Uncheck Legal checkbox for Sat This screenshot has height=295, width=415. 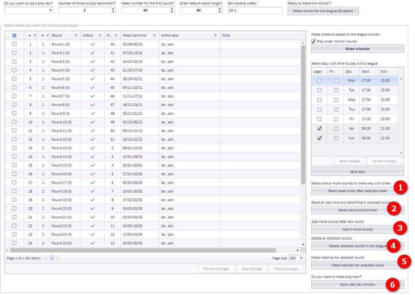click(320, 128)
